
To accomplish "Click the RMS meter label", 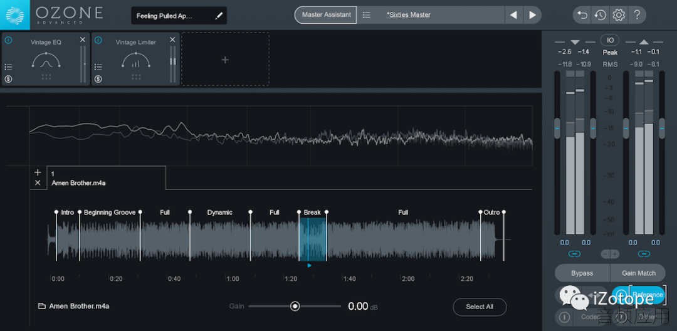I will click(610, 65).
